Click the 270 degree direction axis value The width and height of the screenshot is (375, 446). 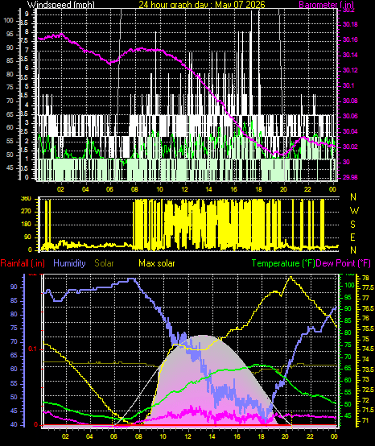pos(27,212)
